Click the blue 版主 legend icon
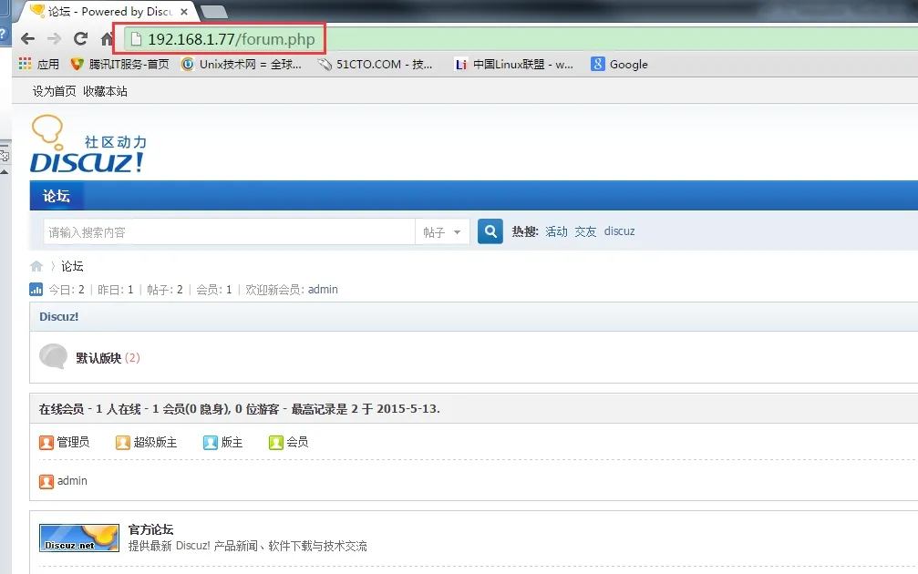This screenshot has height=574, width=918. (x=211, y=443)
